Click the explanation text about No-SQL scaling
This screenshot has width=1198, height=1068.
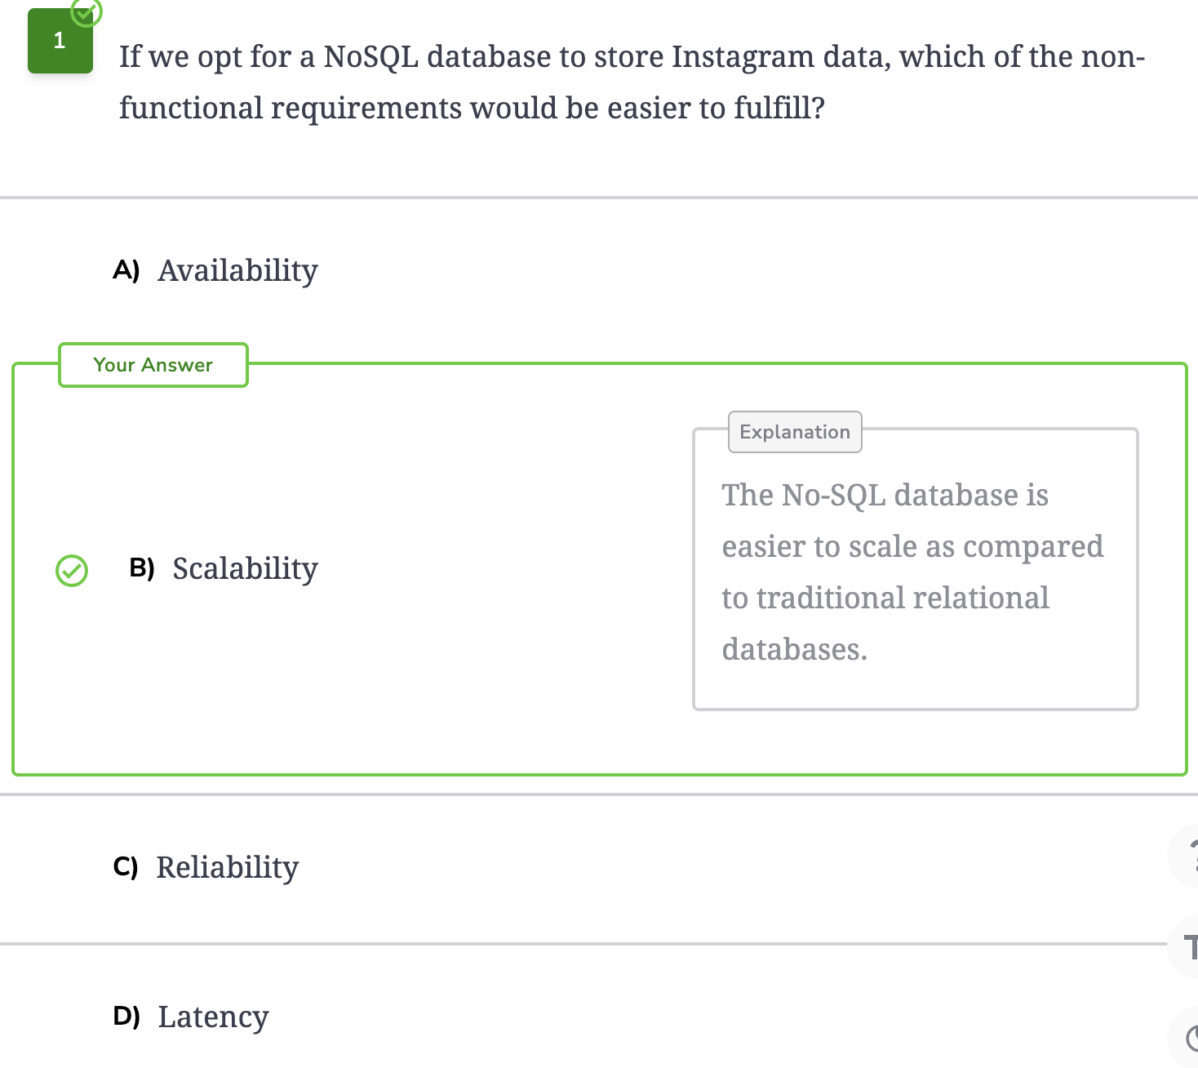[912, 572]
